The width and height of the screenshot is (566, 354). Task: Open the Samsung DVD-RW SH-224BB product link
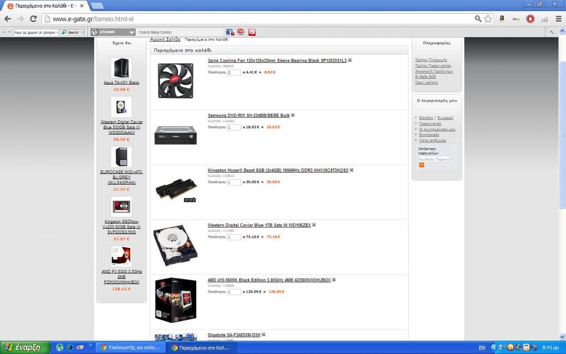249,115
